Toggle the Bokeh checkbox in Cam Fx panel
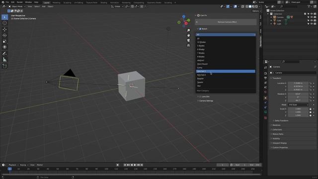The height and width of the screenshot is (179, 318). point(200,29)
